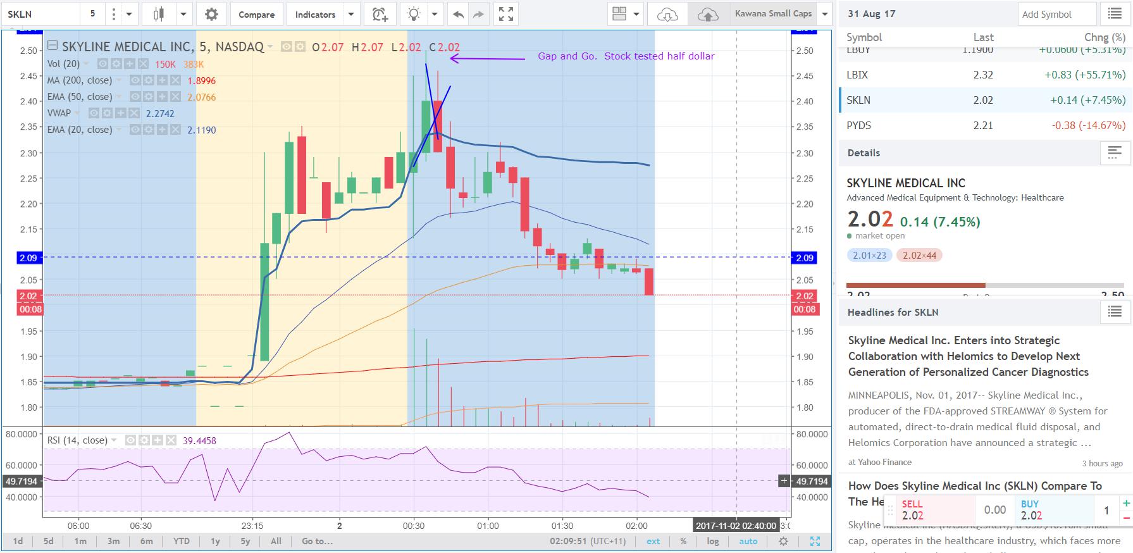Expand chart style dropdown arrow
This screenshot has width=1133, height=553.
[x=183, y=14]
